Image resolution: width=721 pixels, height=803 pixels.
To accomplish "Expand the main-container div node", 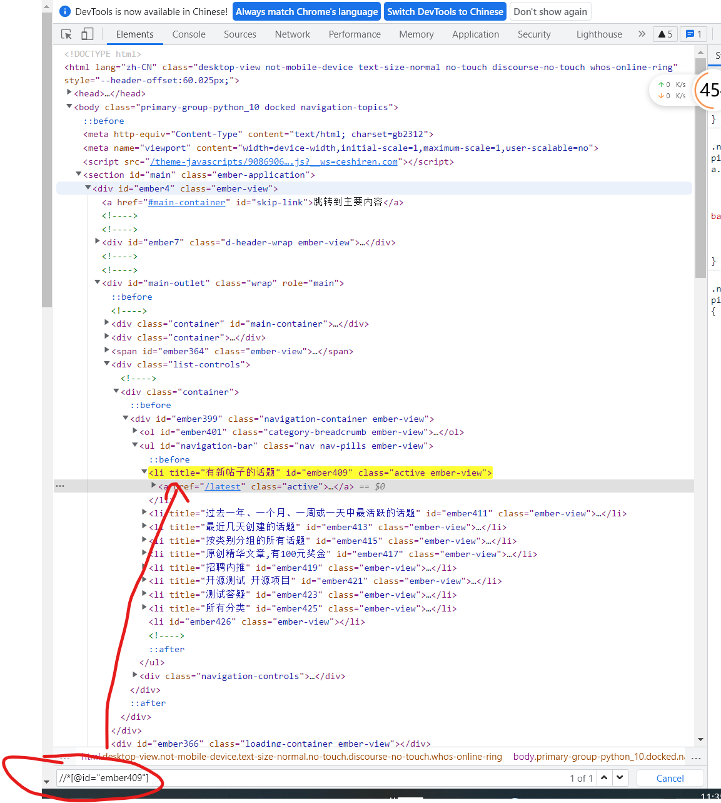I will click(x=106, y=322).
